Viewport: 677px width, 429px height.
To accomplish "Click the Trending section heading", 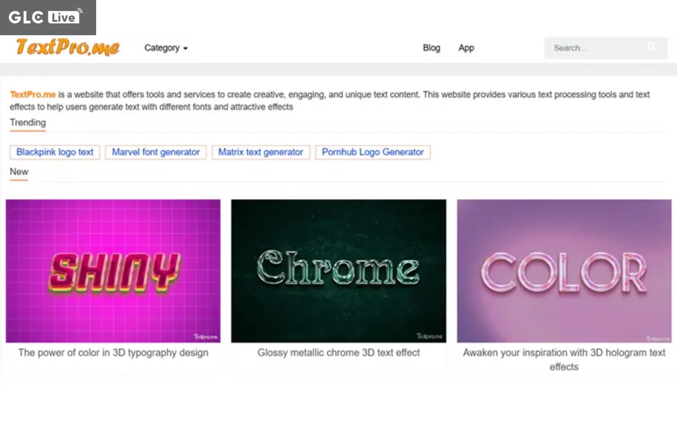I will pyautogui.click(x=28, y=123).
